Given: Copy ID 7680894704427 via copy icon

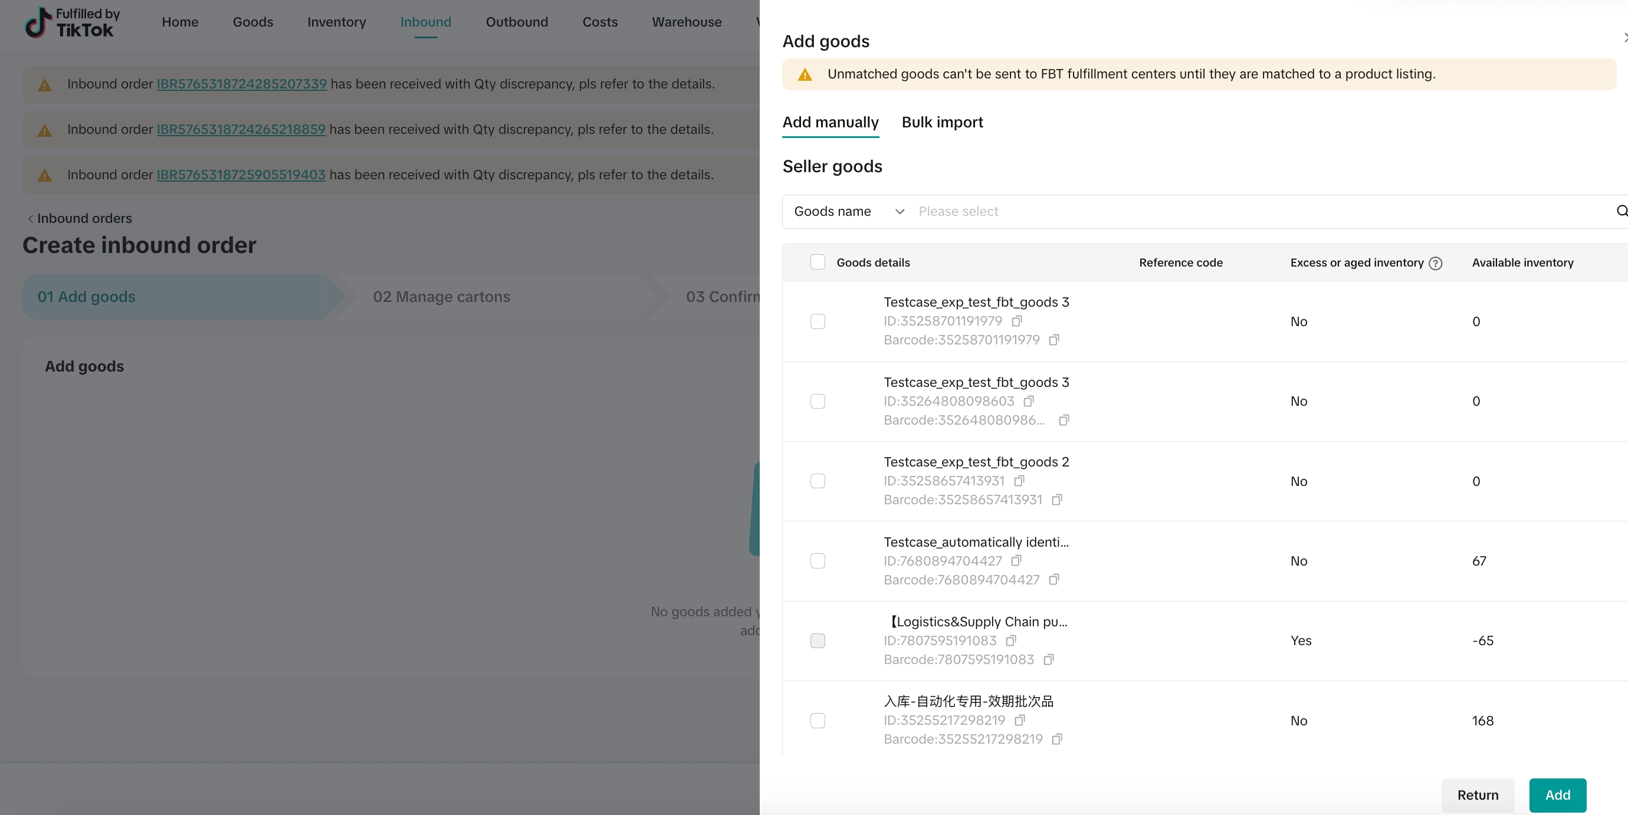Looking at the screenshot, I should click(1016, 560).
